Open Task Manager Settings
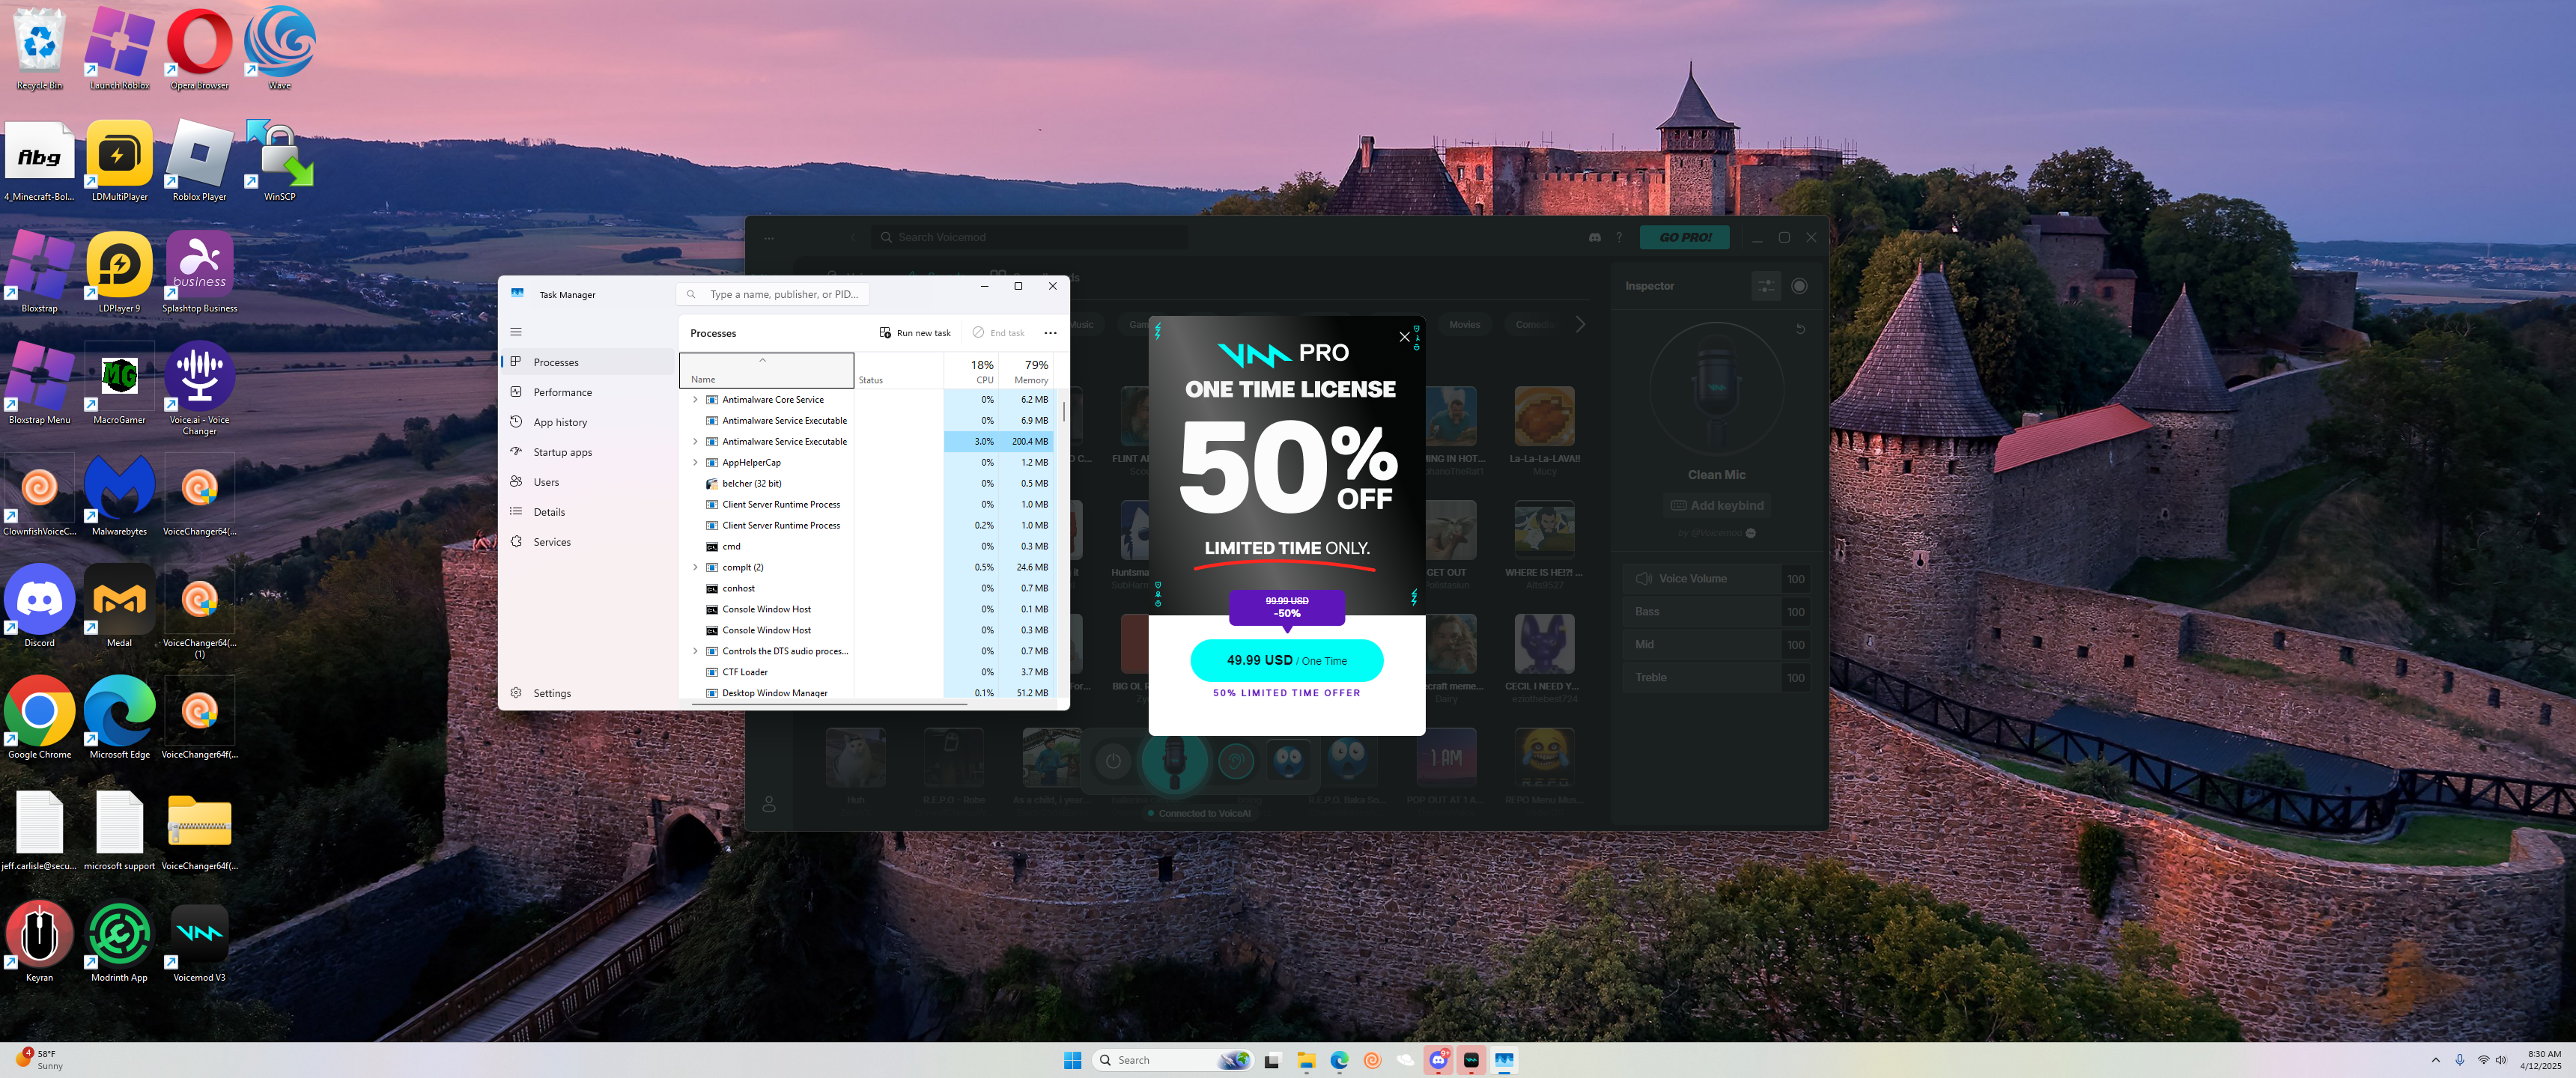Screen dimensions: 2576x1078 pyautogui.click(x=551, y=693)
